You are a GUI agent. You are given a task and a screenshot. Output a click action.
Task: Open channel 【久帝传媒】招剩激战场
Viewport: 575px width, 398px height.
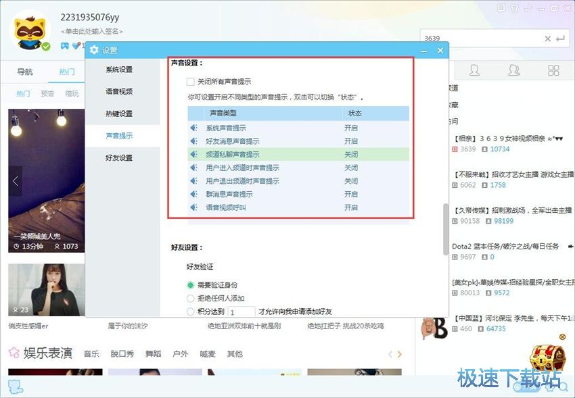point(513,210)
